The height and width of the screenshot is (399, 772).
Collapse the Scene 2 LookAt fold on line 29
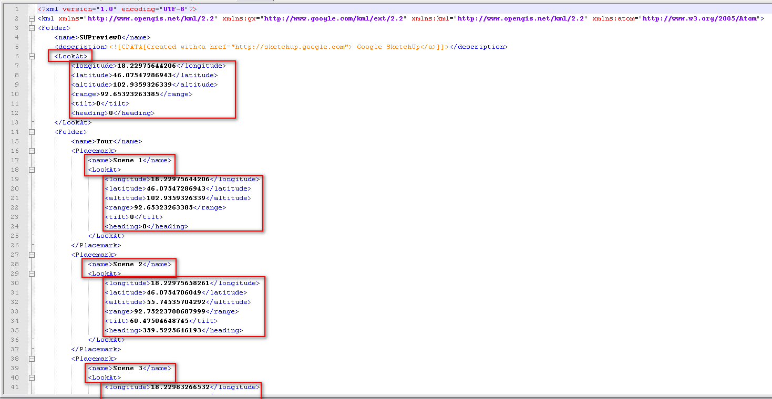point(32,274)
